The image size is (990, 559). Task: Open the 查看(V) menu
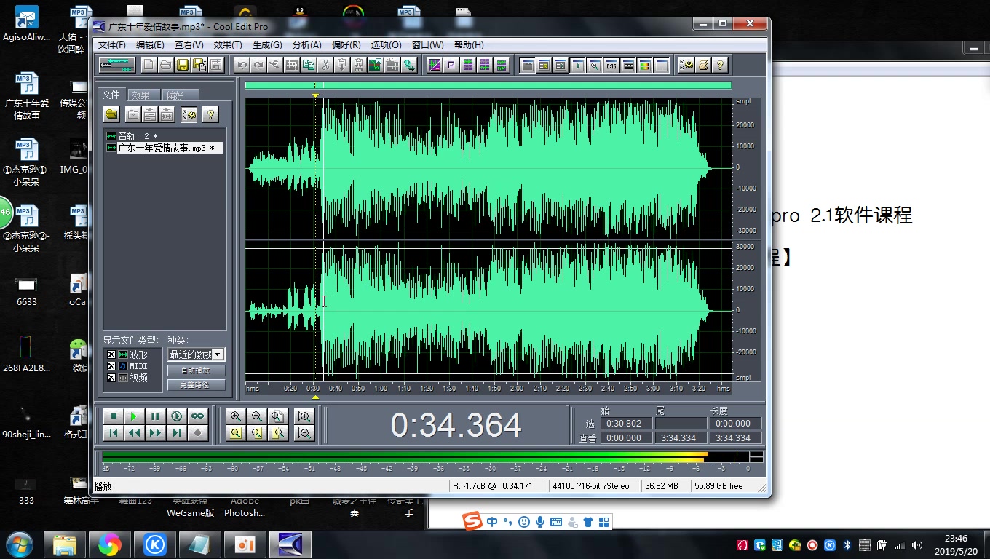pos(189,45)
